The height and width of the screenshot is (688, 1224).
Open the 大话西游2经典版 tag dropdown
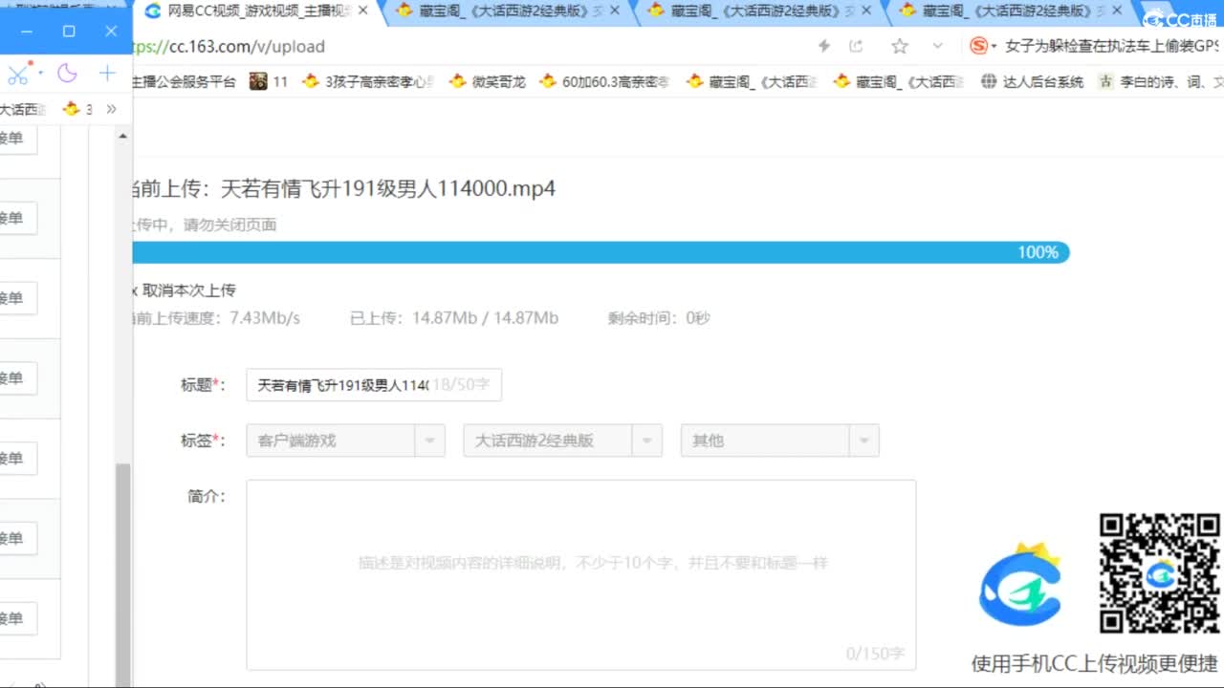pyautogui.click(x=562, y=441)
